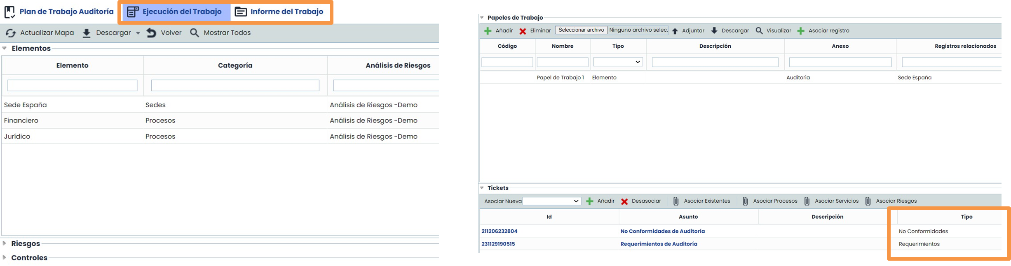Click the Adjuntar upload arrow icon

pos(675,31)
